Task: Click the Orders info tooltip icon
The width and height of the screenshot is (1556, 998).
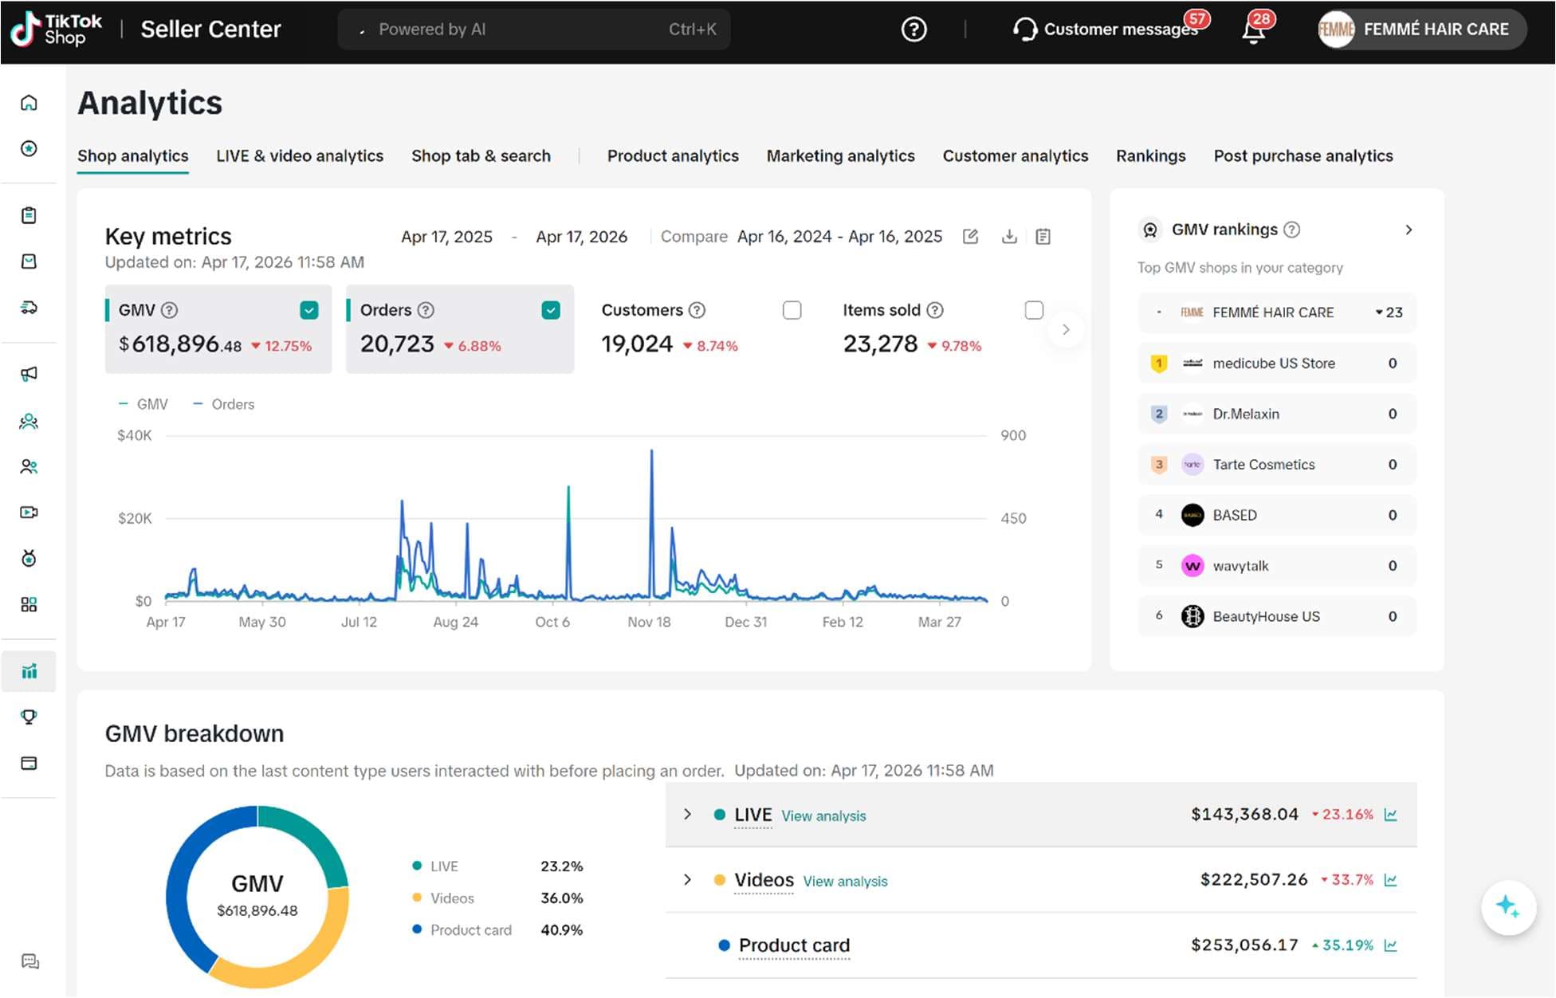Action: coord(426,310)
